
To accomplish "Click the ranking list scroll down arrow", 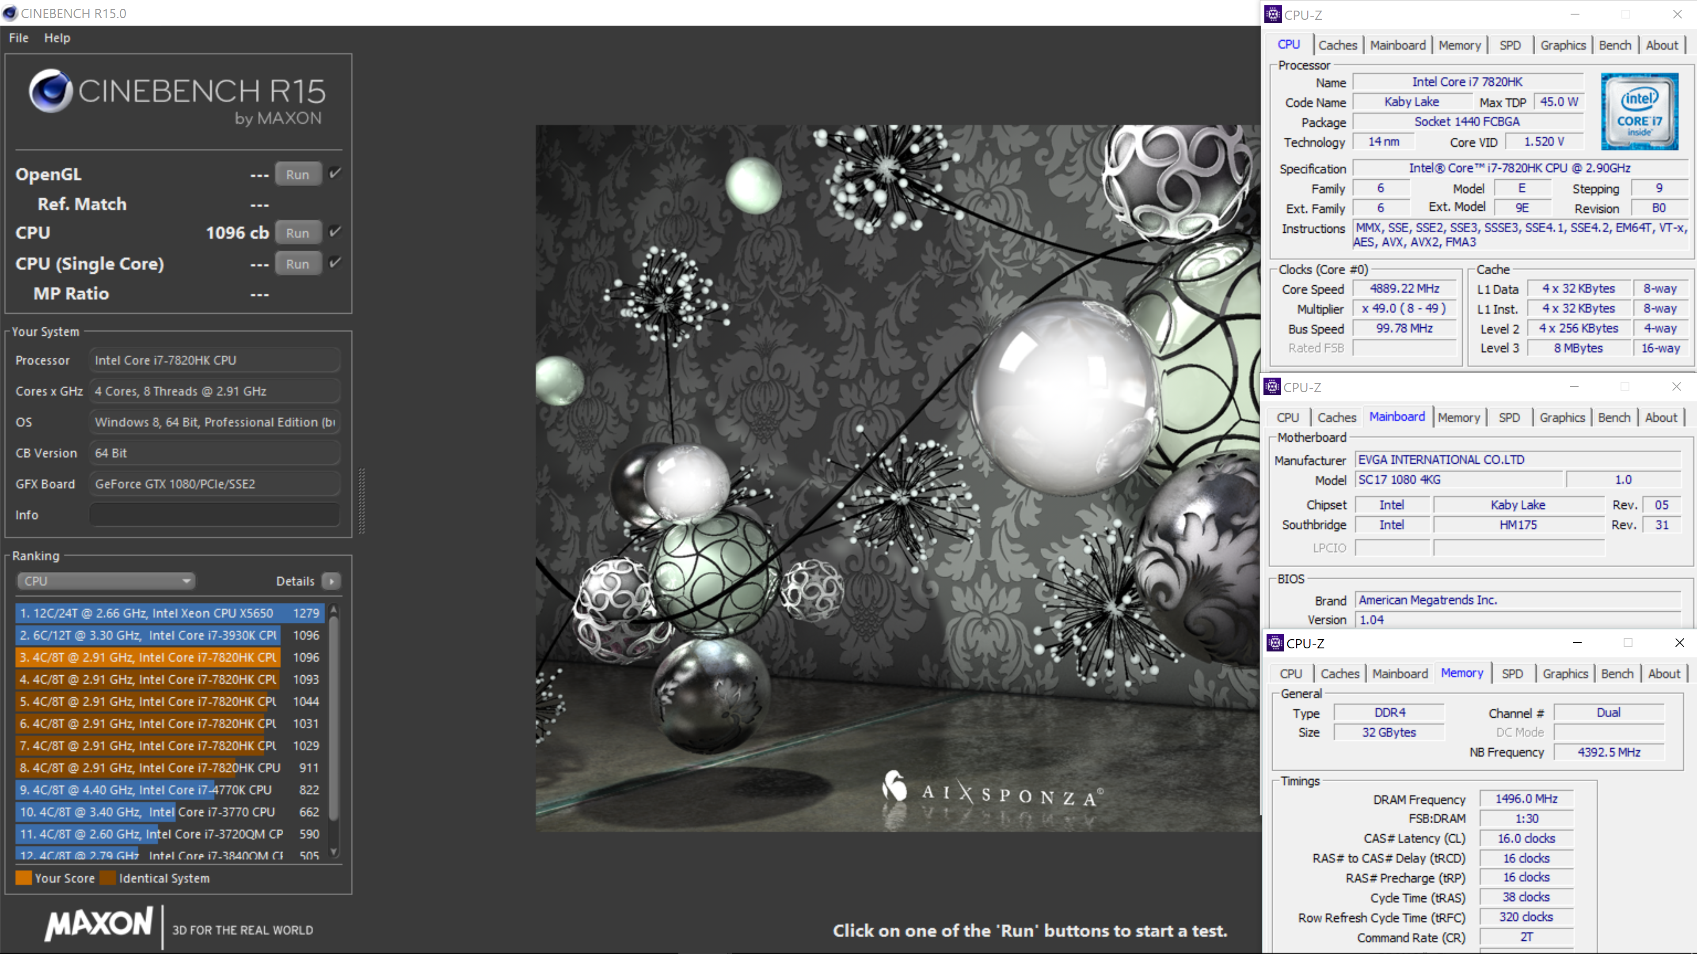I will (x=333, y=851).
